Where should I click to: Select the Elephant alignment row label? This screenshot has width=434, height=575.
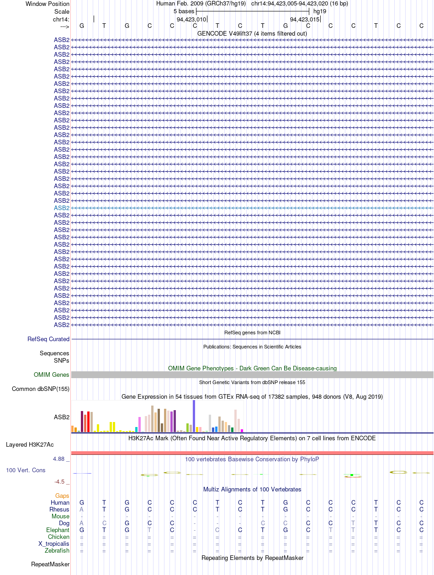pos(58,530)
